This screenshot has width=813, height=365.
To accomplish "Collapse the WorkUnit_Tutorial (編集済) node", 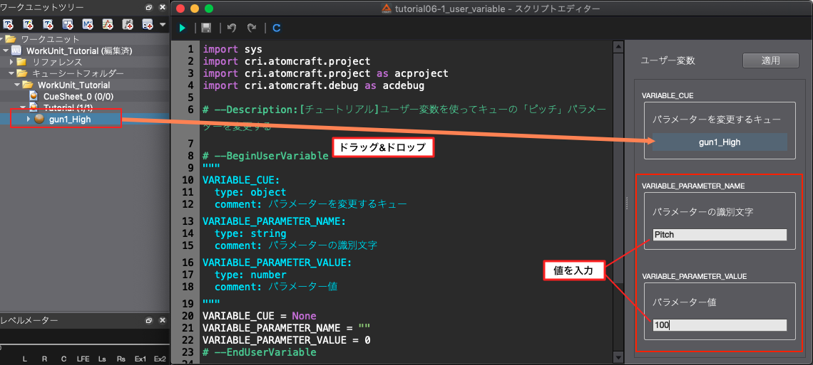I will coord(6,51).
